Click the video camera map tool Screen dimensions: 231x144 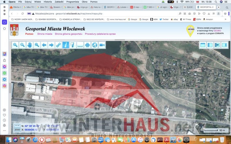[x=102, y=45]
